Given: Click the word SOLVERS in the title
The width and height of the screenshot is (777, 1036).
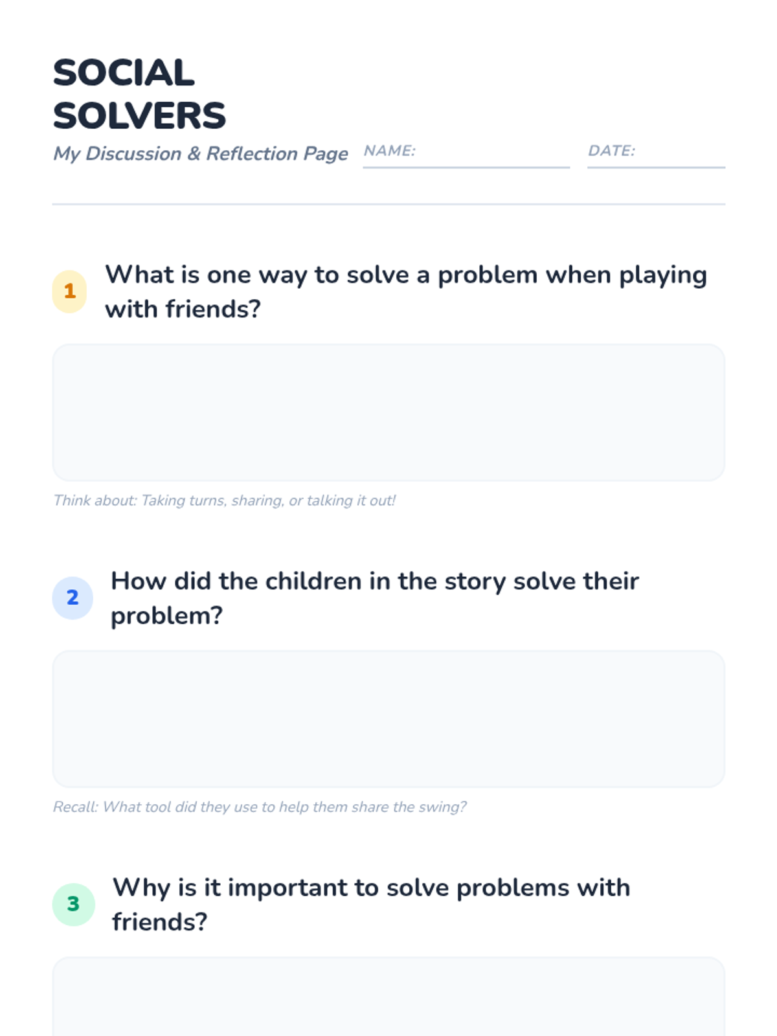Looking at the screenshot, I should [x=139, y=116].
